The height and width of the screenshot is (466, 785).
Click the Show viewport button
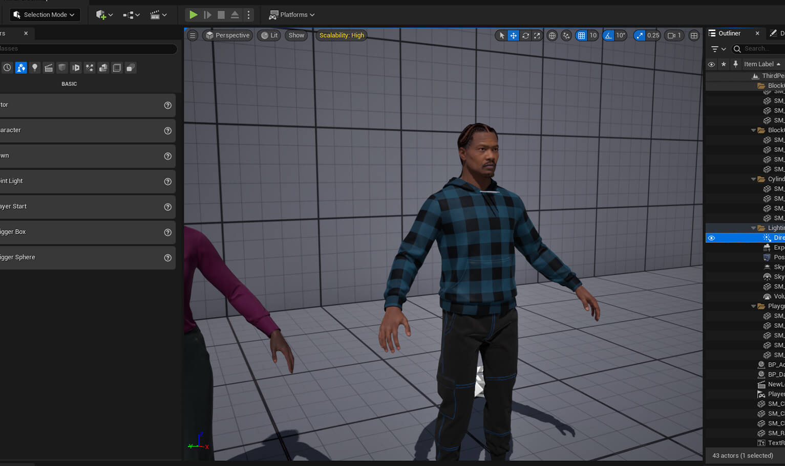(x=296, y=35)
